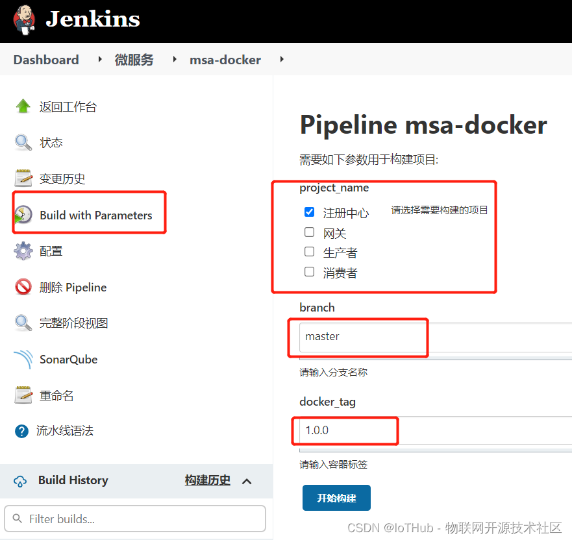The width and height of the screenshot is (572, 540).
Task: Expand the arrow after Dashboard breadcrumb
Action: (100, 59)
